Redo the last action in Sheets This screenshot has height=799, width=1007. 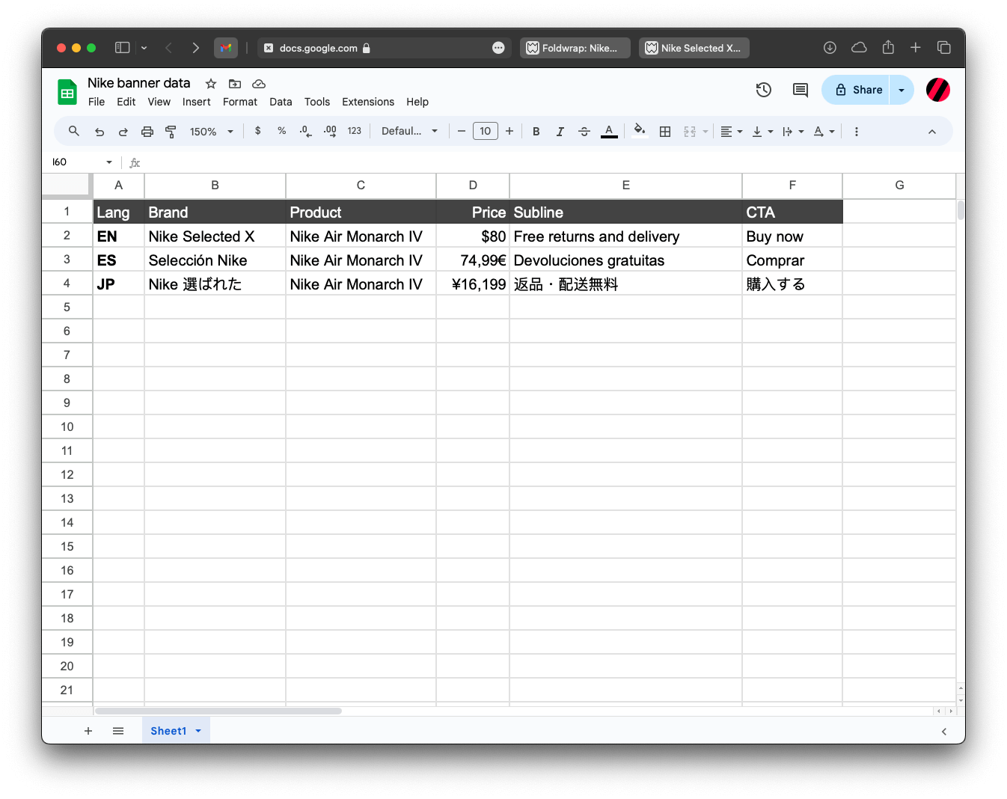click(x=123, y=131)
